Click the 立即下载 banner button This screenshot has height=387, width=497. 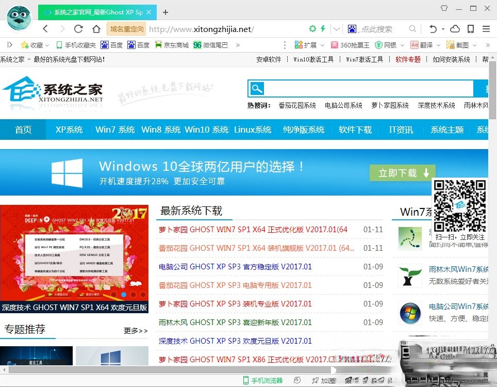point(403,173)
